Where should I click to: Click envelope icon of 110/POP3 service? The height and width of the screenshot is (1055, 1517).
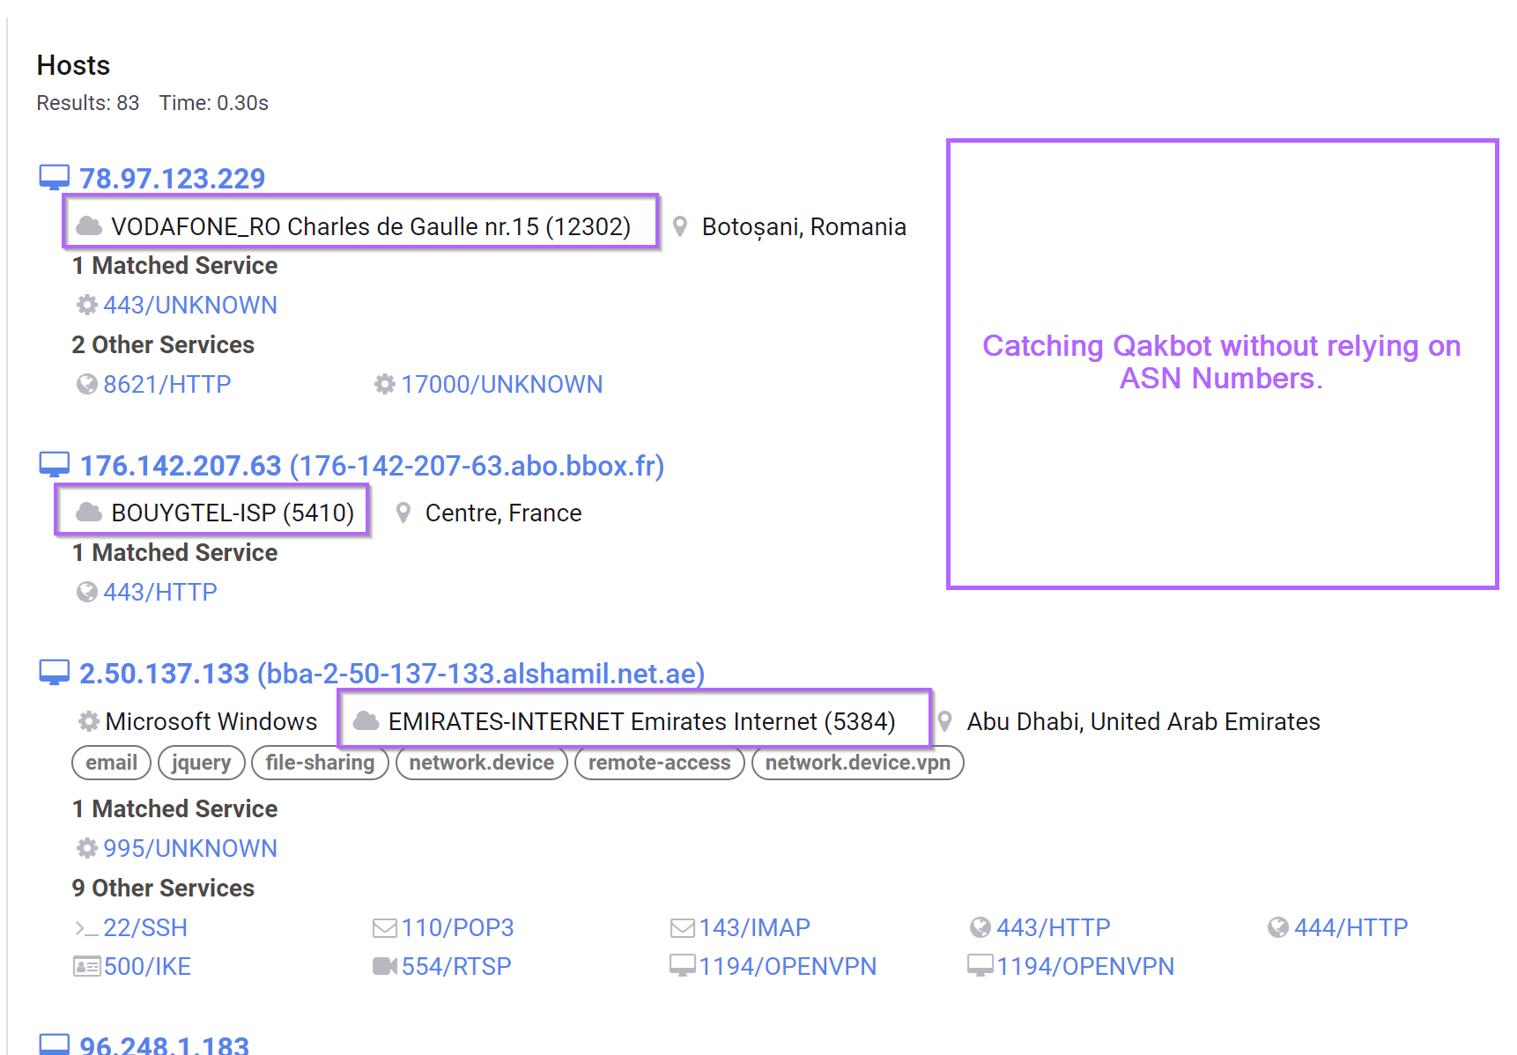385,928
